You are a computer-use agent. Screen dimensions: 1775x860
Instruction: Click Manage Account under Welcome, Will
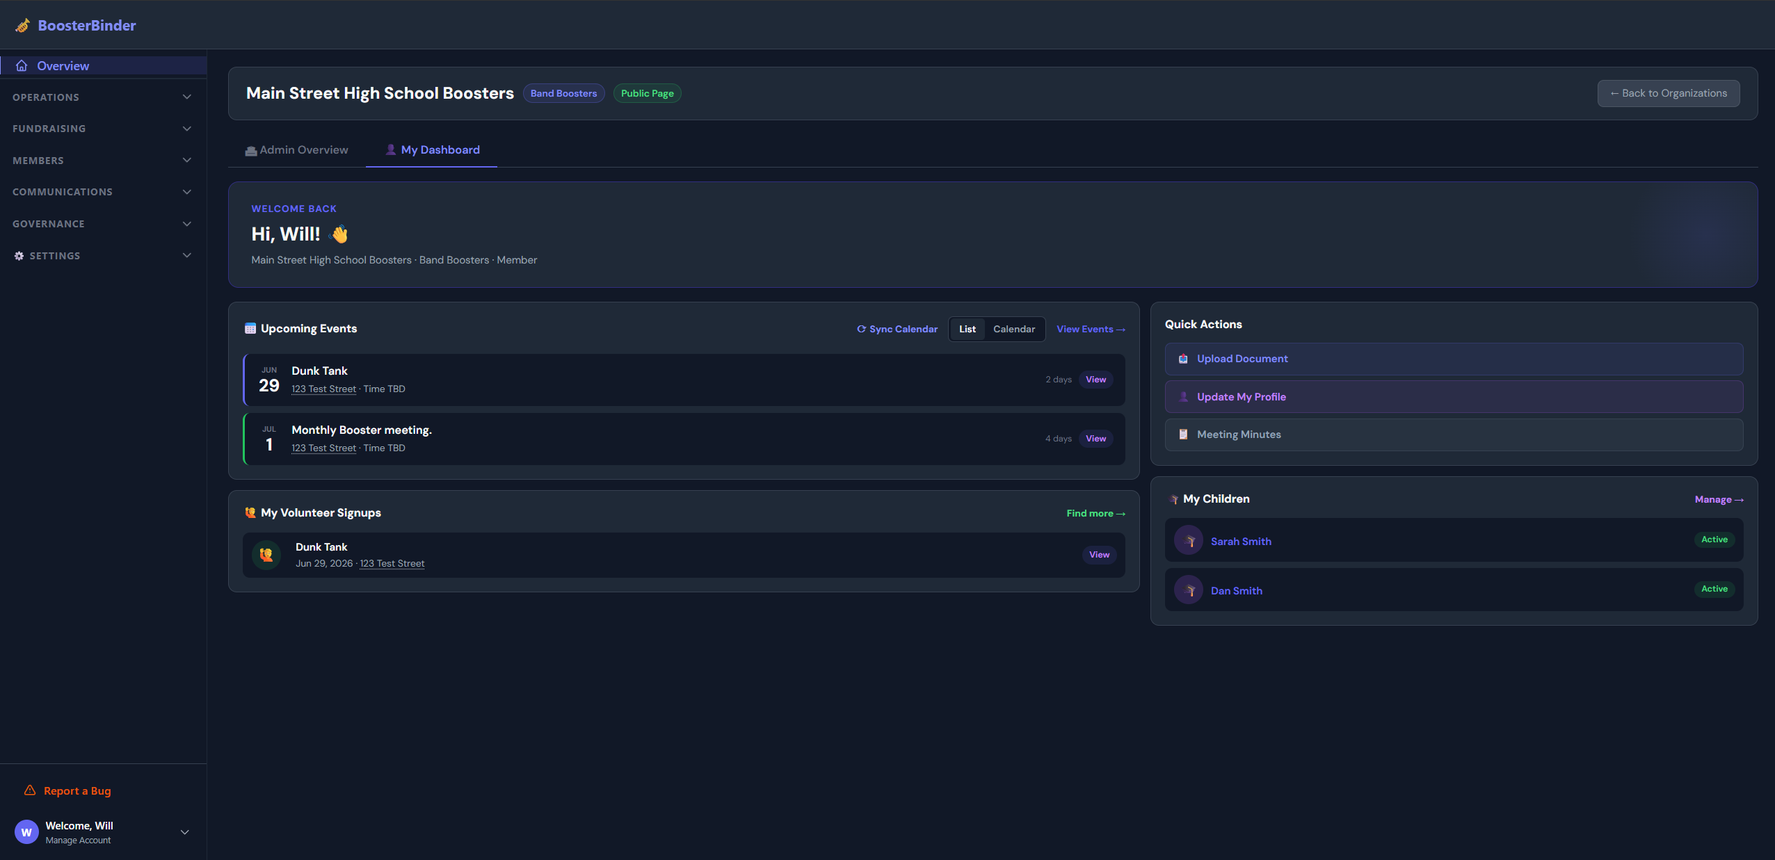coord(78,841)
